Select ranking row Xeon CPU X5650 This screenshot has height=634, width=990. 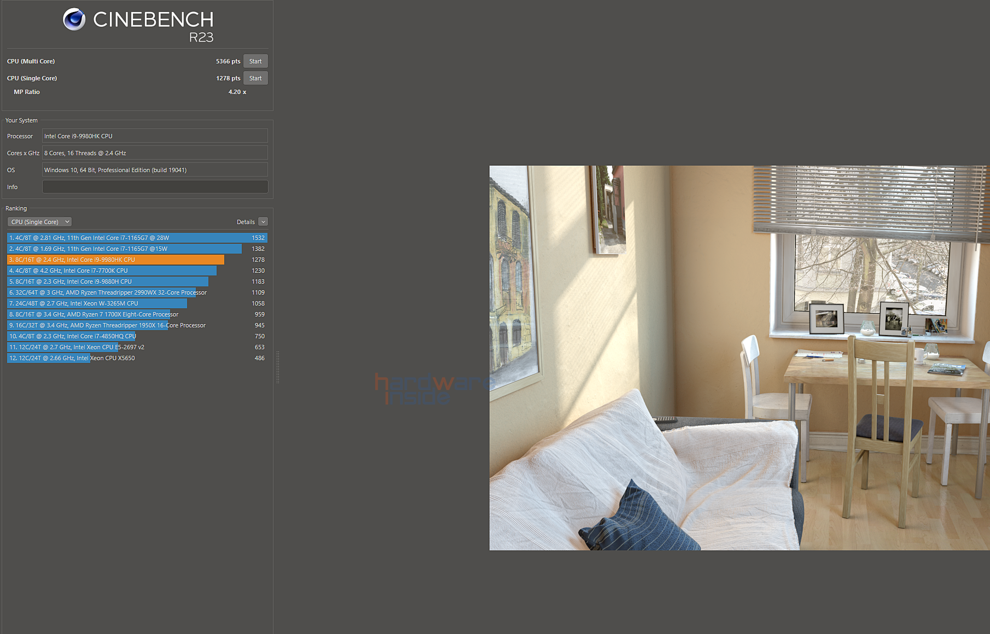pos(137,358)
